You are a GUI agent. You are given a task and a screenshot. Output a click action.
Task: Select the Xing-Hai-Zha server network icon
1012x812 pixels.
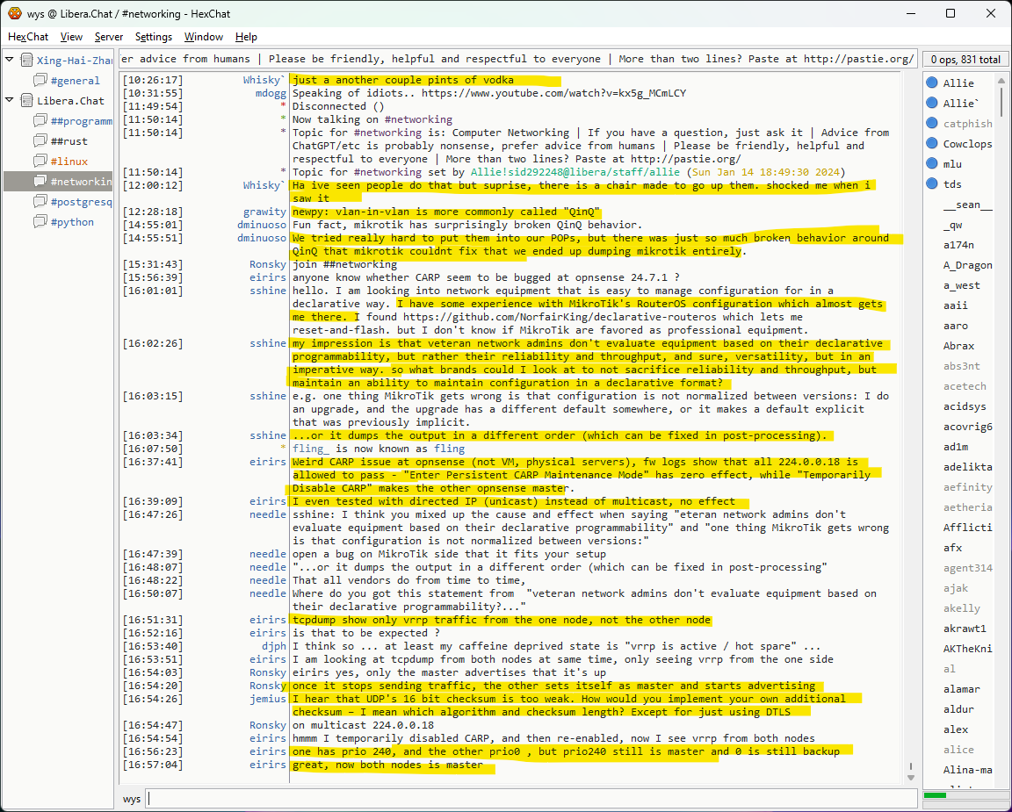point(25,61)
